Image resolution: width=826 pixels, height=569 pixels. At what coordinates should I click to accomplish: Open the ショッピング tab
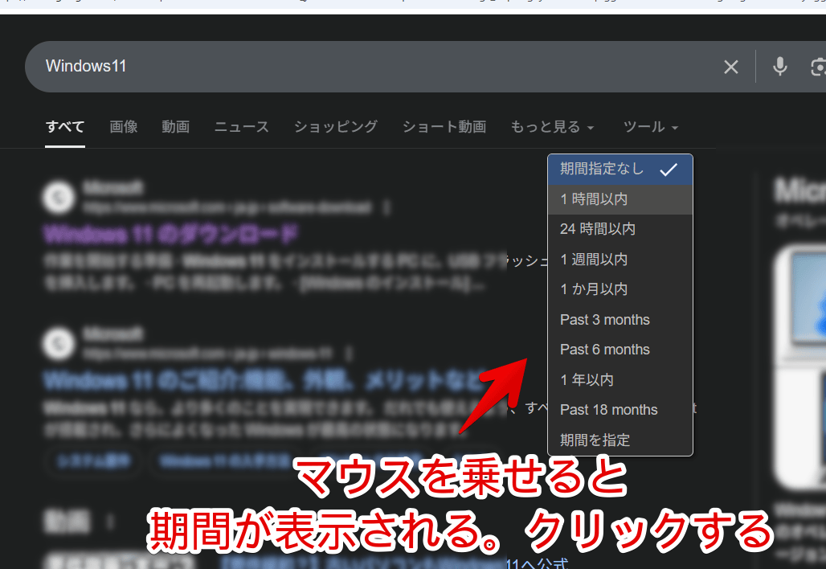click(336, 127)
